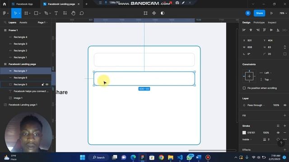Align selection horizontal centers

[251, 30]
